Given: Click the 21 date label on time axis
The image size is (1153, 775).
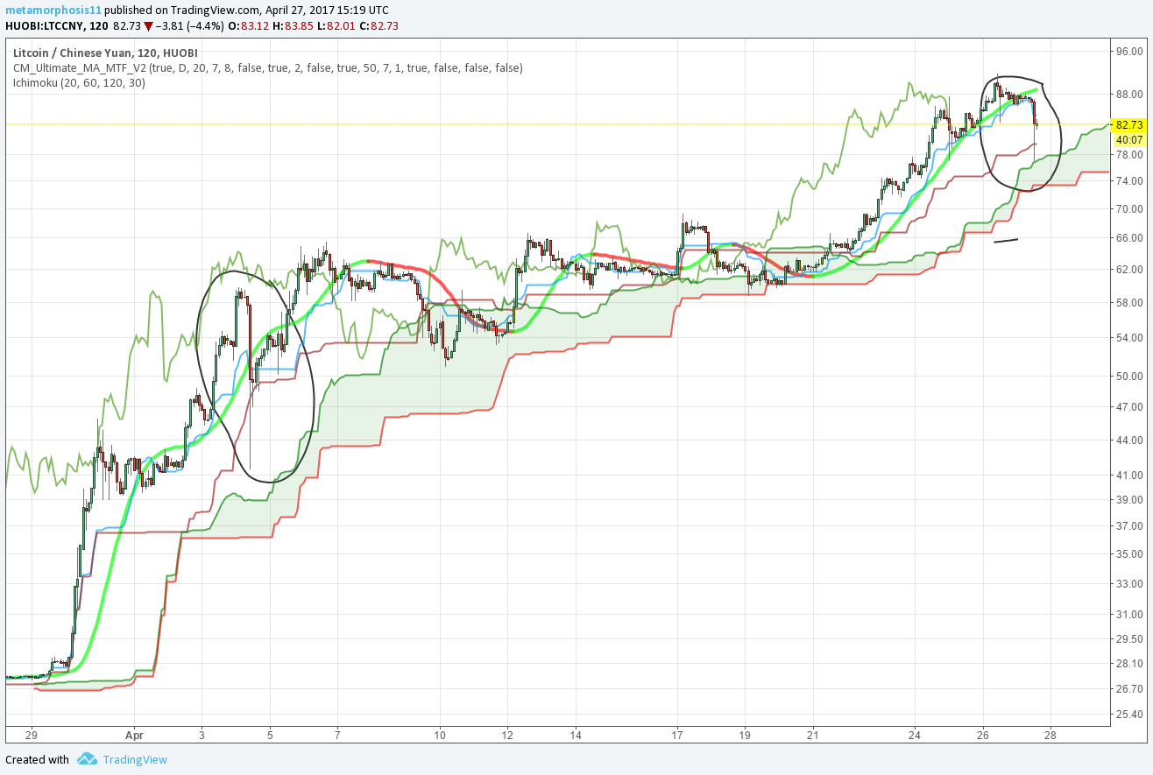Looking at the screenshot, I should tap(813, 735).
